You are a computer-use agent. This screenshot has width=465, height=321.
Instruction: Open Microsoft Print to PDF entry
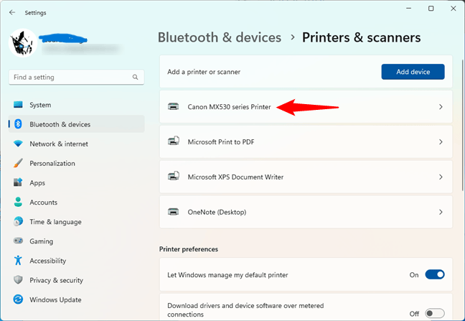(306, 141)
